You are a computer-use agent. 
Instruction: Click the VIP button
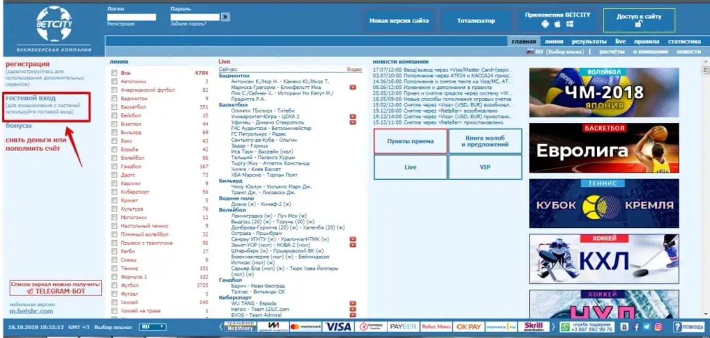[x=485, y=167]
